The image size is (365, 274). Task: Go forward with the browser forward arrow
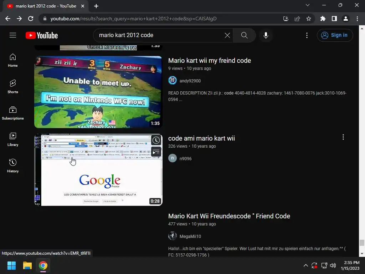(19, 19)
